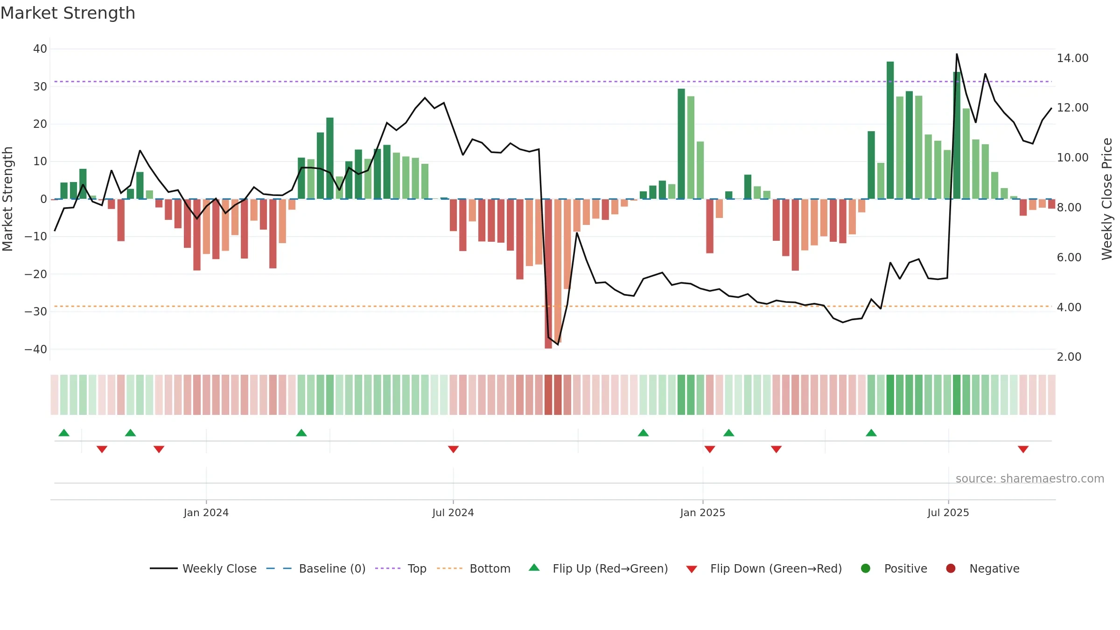Click the Jul 2025 axis label
1120x630 pixels.
point(948,512)
